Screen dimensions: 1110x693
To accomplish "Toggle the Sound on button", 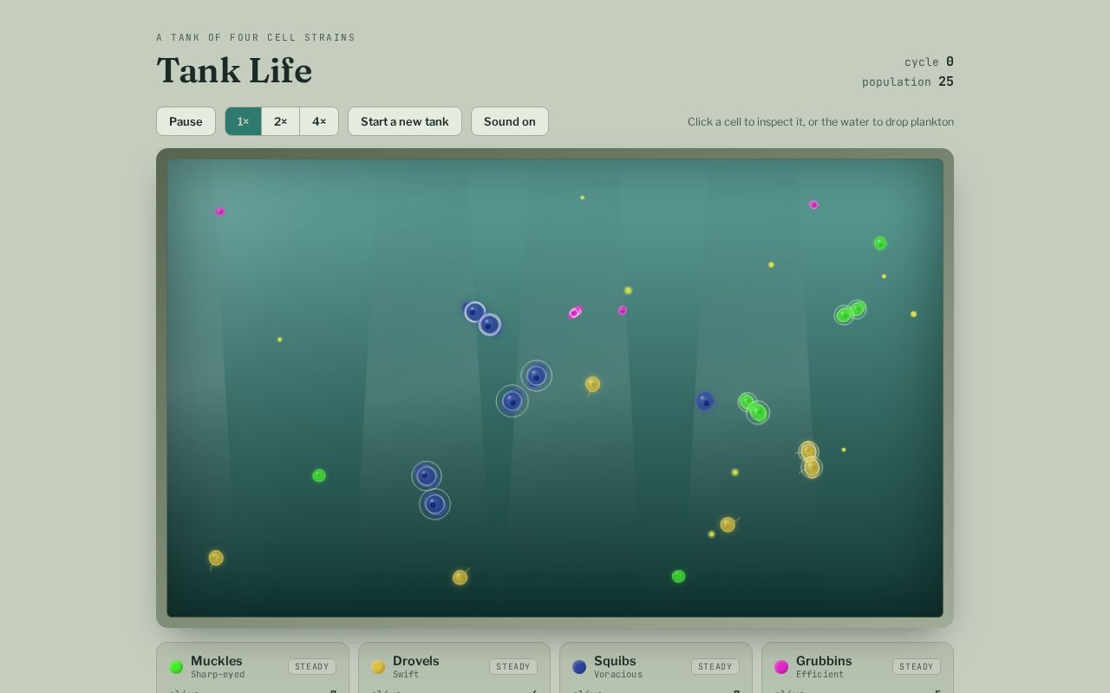I will pyautogui.click(x=510, y=121).
